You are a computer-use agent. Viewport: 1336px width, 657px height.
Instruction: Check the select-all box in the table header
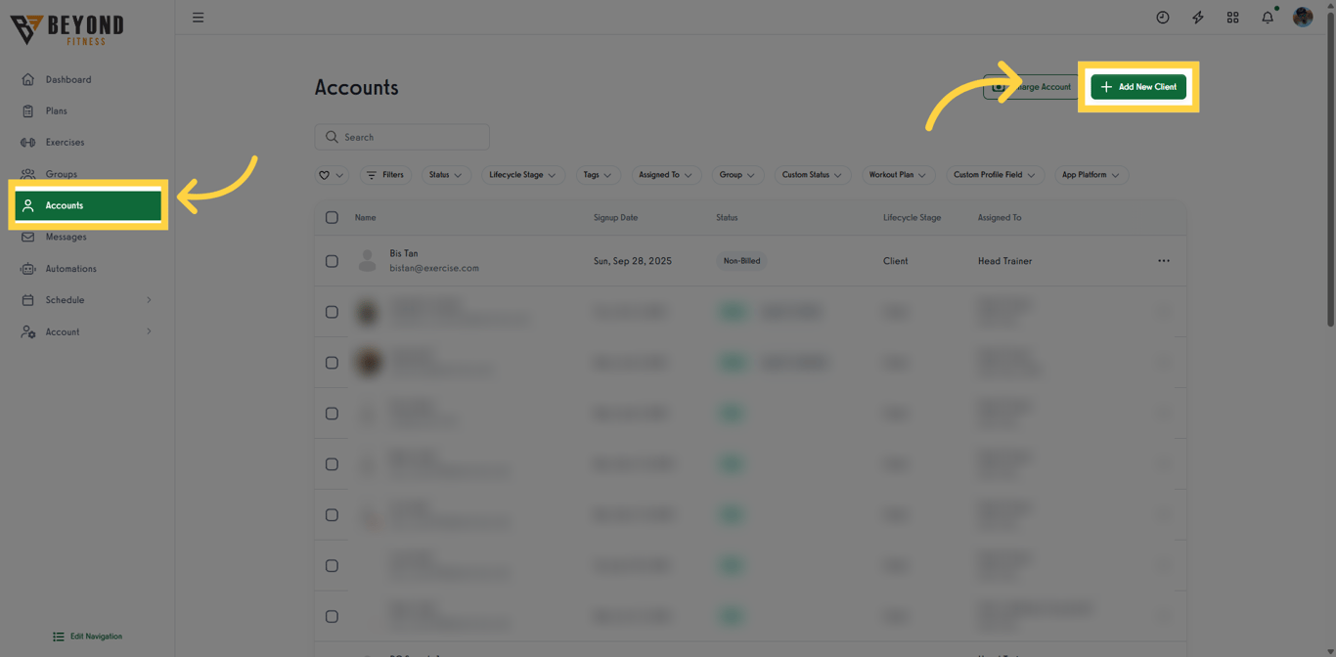click(332, 217)
